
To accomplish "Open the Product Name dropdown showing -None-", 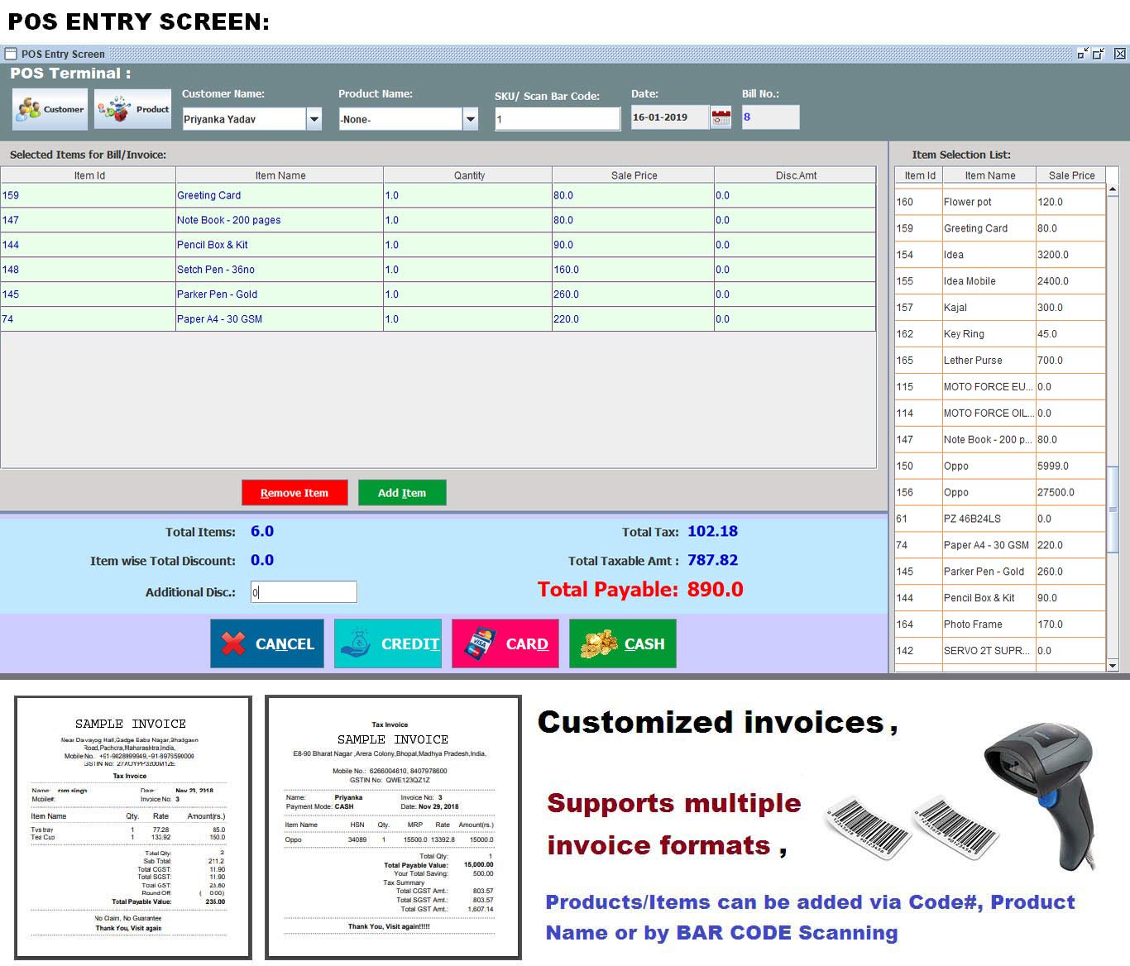I will [469, 118].
